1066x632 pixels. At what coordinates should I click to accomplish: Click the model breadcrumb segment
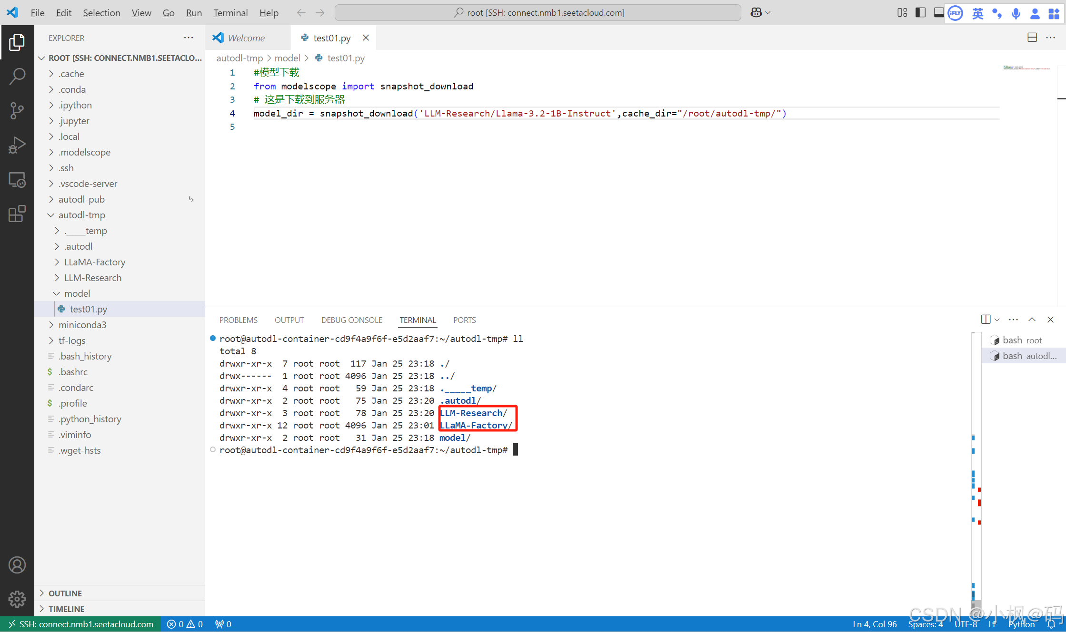tap(287, 58)
